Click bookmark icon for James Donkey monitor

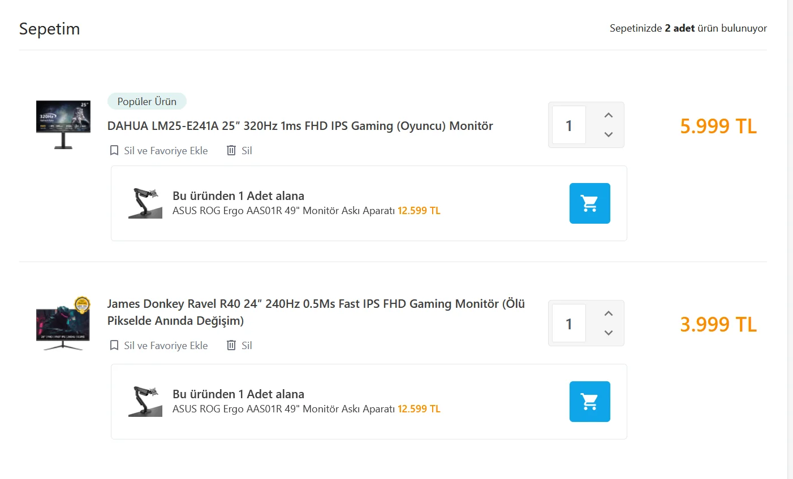[x=114, y=345]
